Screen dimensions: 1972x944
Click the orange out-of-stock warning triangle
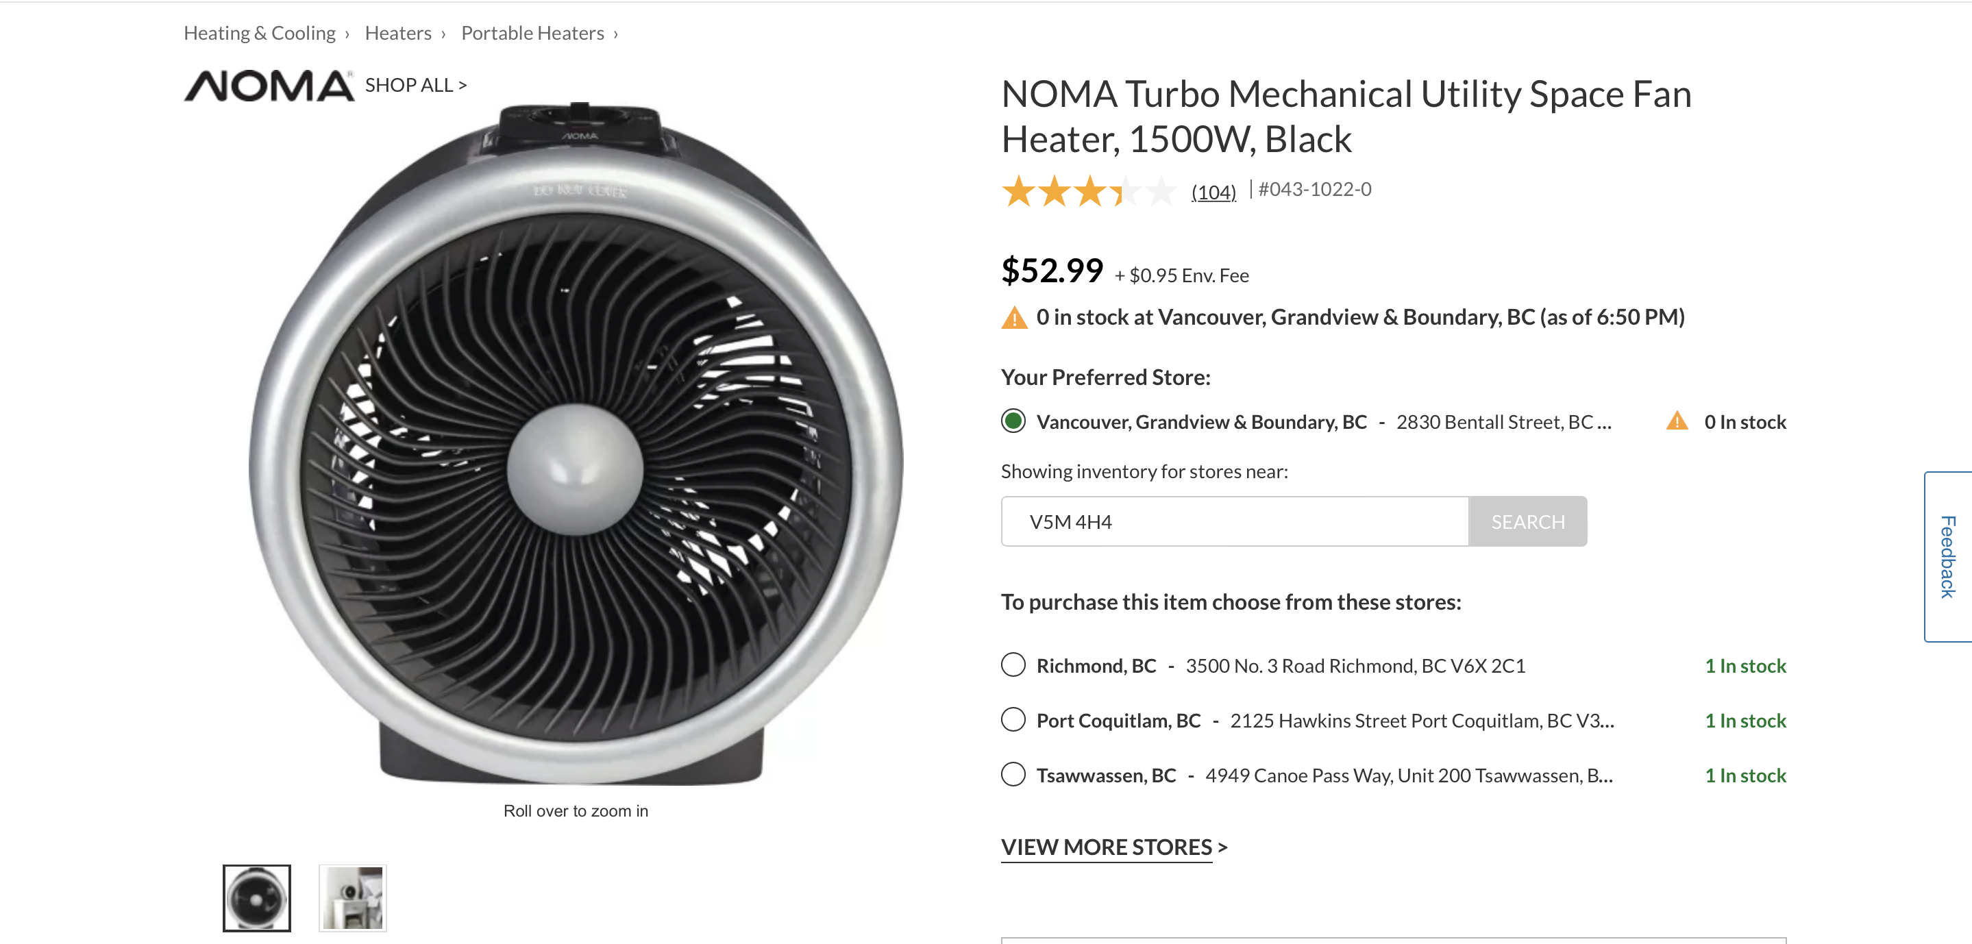click(1014, 317)
